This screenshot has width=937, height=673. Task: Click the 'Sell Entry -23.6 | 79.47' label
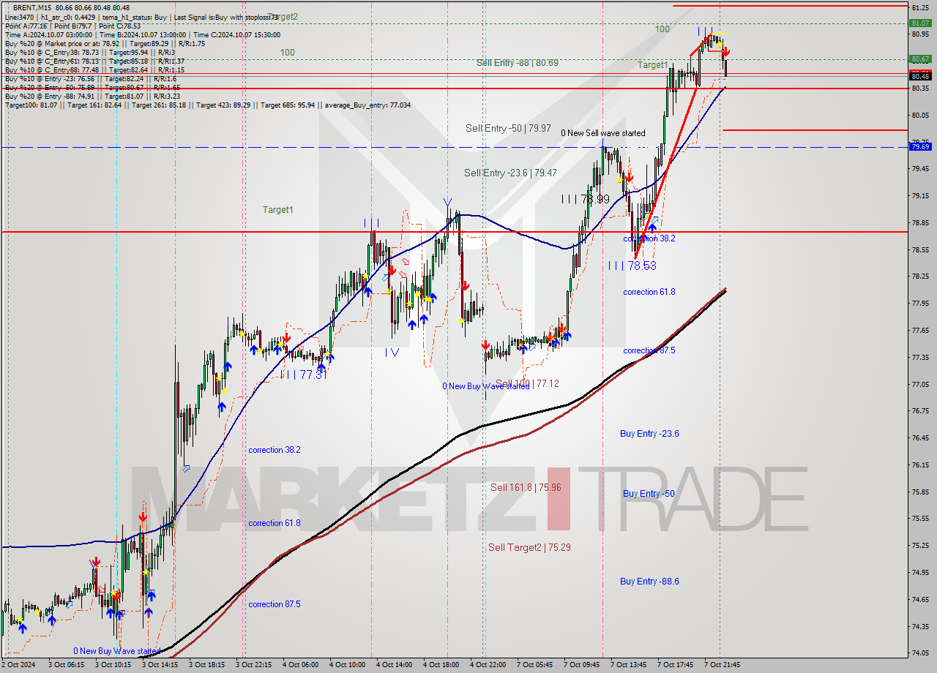click(510, 173)
